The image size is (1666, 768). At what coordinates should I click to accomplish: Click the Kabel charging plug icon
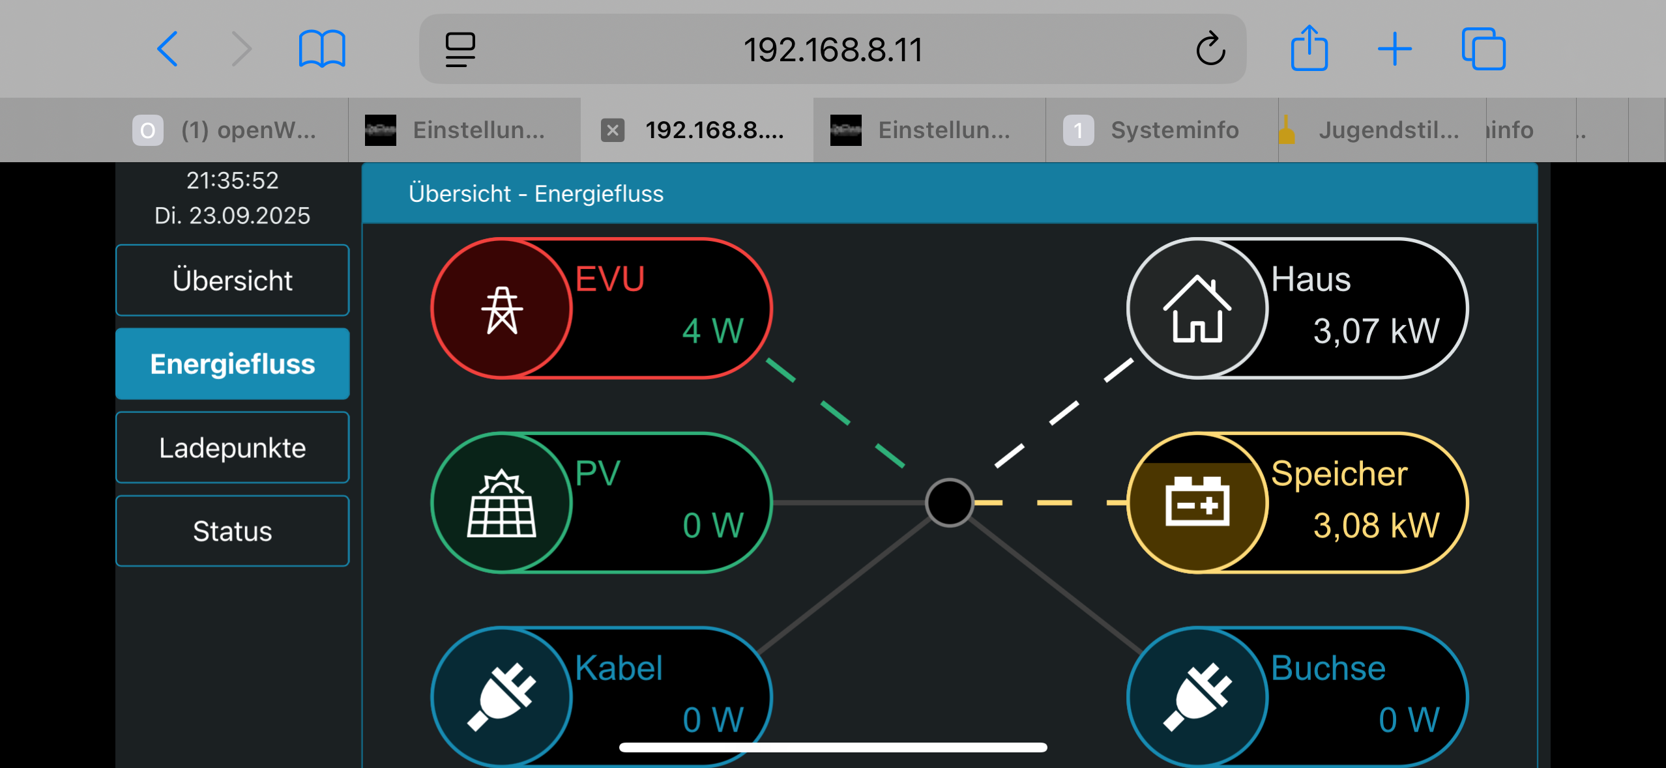coord(502,696)
